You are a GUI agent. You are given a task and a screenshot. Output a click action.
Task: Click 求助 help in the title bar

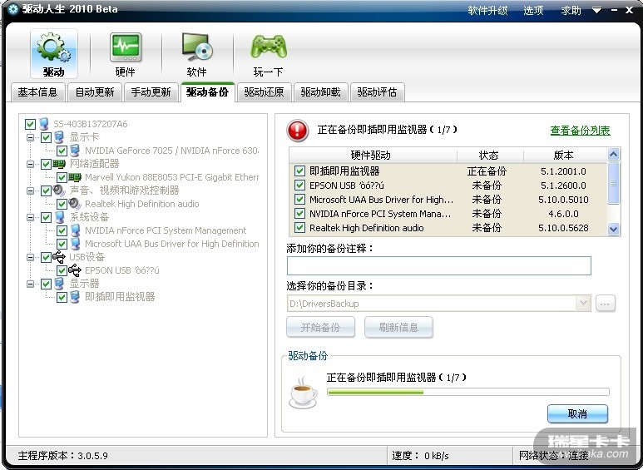pyautogui.click(x=571, y=10)
